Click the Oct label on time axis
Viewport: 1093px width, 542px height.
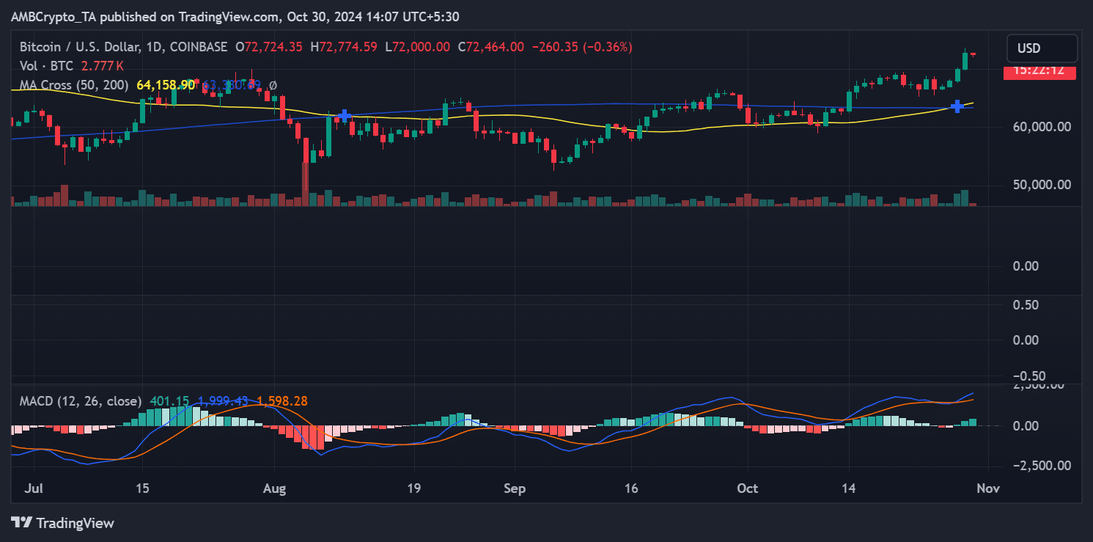pyautogui.click(x=748, y=488)
